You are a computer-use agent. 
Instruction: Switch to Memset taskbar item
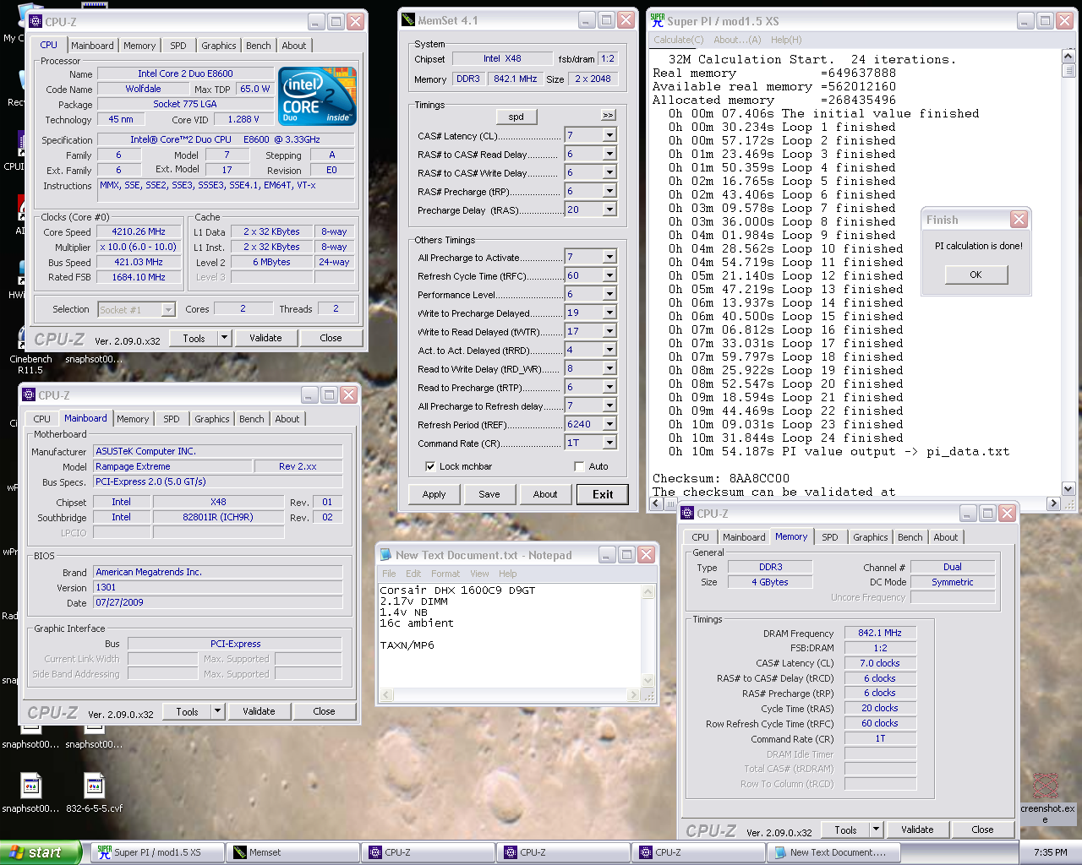pos(292,852)
